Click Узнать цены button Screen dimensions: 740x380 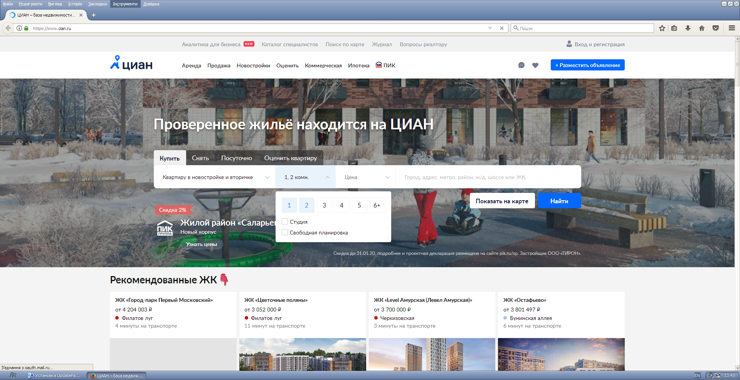[202, 244]
